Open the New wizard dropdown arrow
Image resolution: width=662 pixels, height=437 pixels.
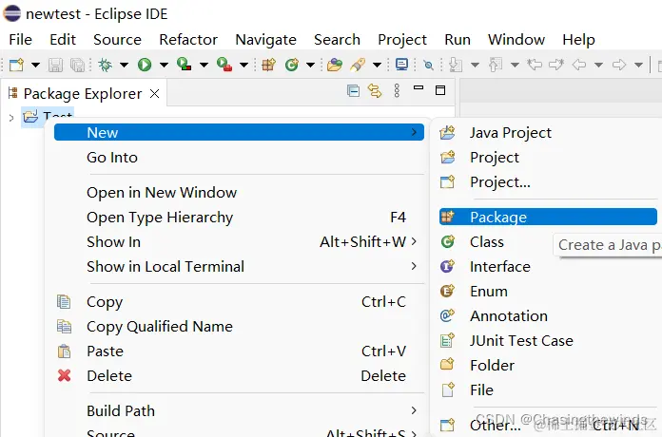pyautogui.click(x=36, y=65)
